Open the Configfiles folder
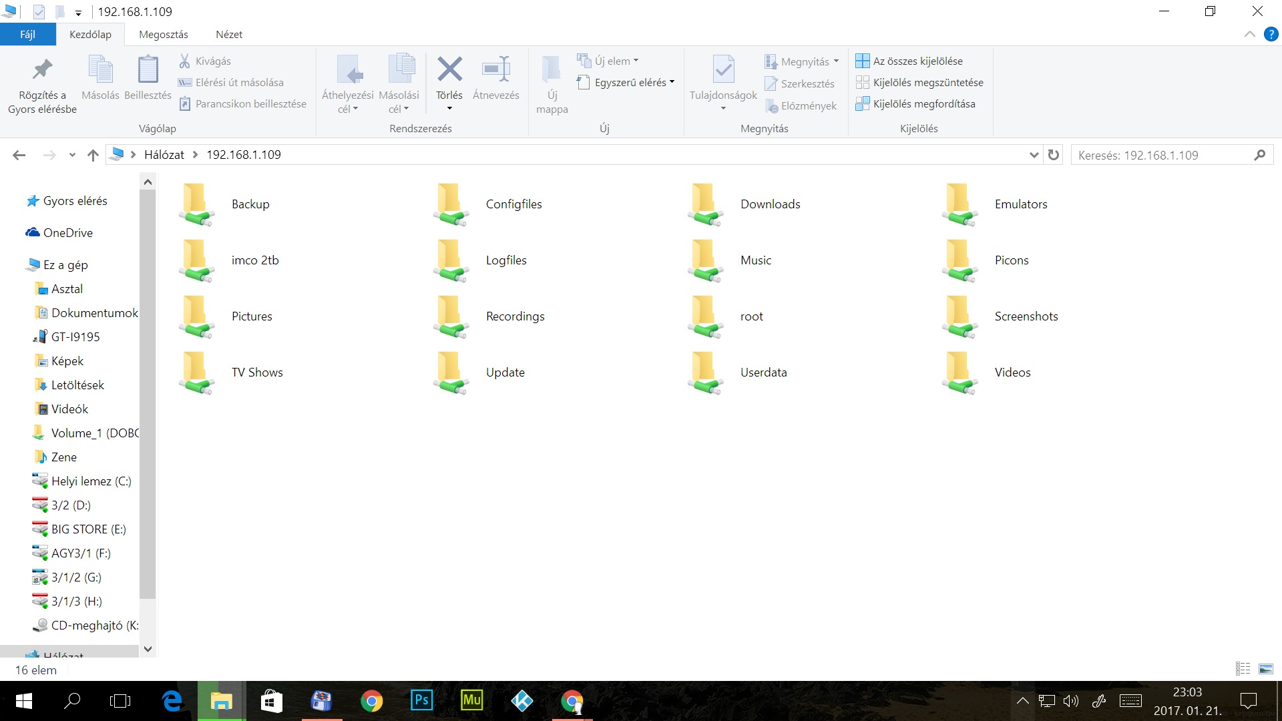1282x721 pixels. point(487,204)
